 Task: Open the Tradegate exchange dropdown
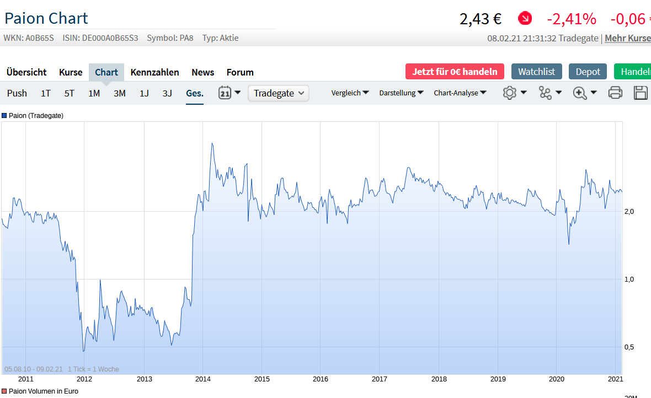(278, 93)
